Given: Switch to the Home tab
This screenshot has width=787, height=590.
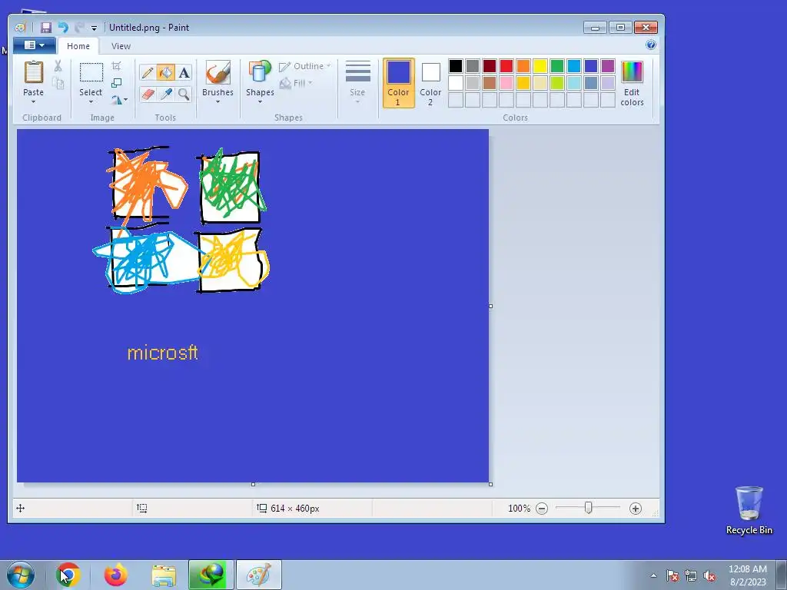Looking at the screenshot, I should pos(78,46).
